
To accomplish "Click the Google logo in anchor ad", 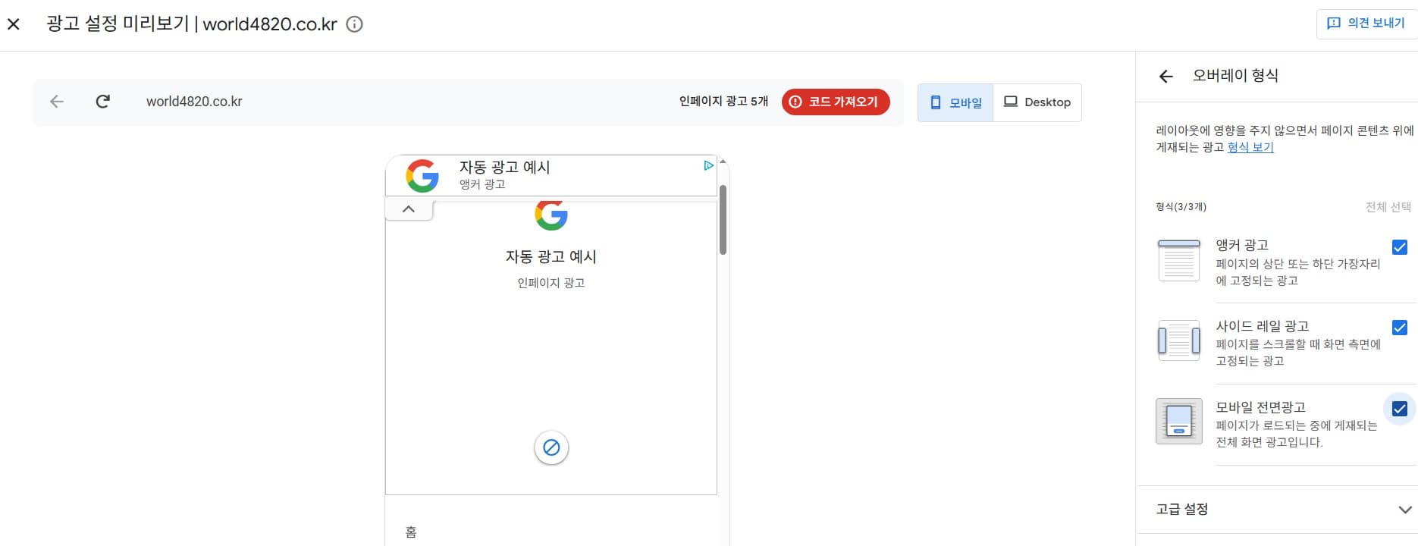I will [422, 176].
